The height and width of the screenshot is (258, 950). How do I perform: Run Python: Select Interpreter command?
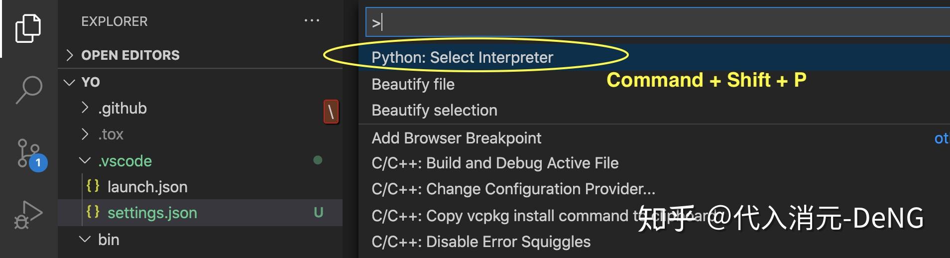point(654,57)
